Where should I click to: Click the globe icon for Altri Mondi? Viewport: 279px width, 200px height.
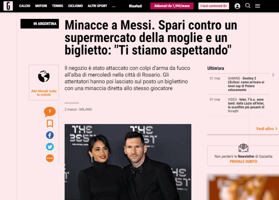pyautogui.click(x=44, y=76)
